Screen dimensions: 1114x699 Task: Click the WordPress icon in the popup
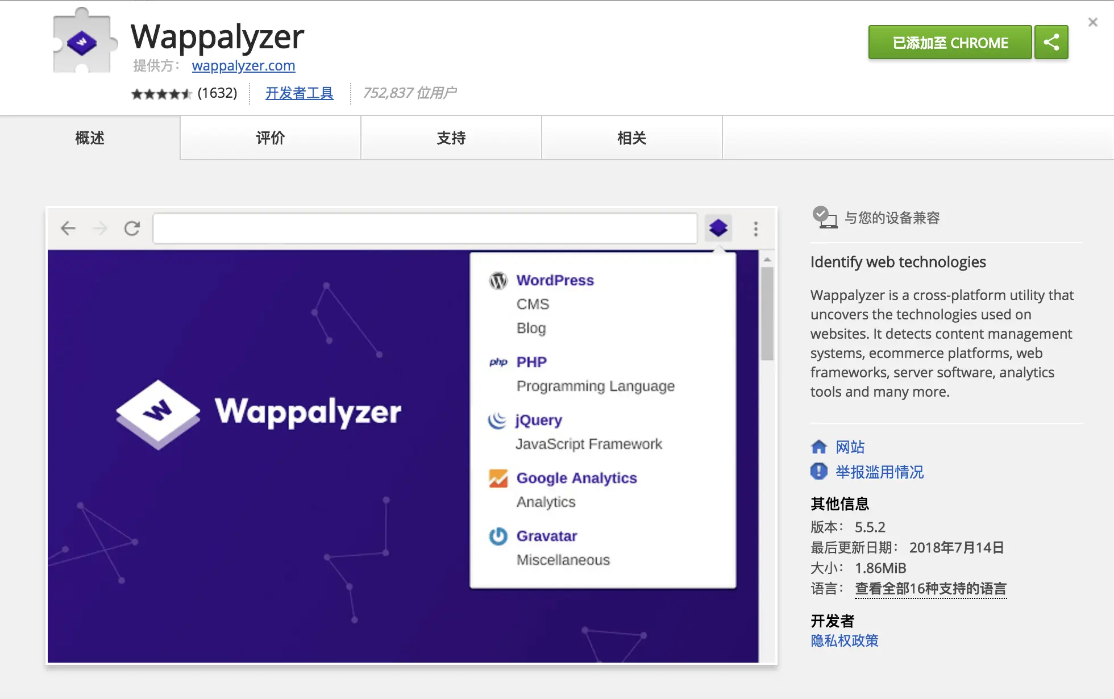tap(498, 280)
